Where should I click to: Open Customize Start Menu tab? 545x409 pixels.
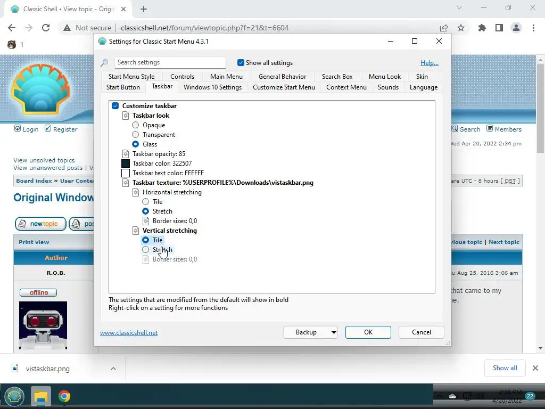[284, 87]
